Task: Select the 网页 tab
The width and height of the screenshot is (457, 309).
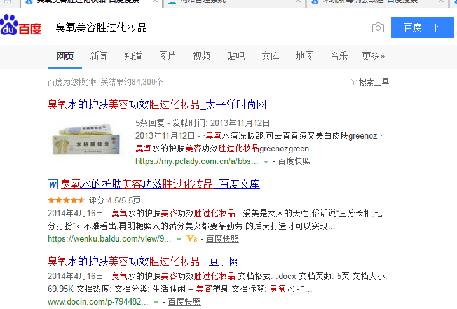Action: click(x=65, y=56)
